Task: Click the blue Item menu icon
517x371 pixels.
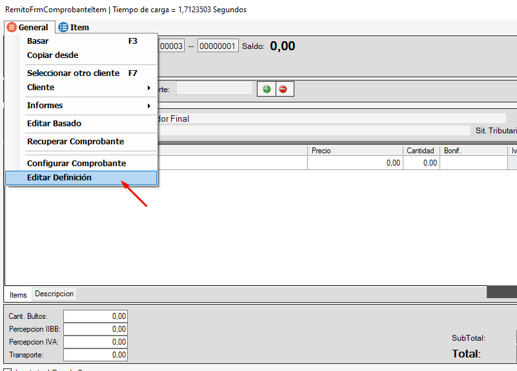Action: point(63,28)
